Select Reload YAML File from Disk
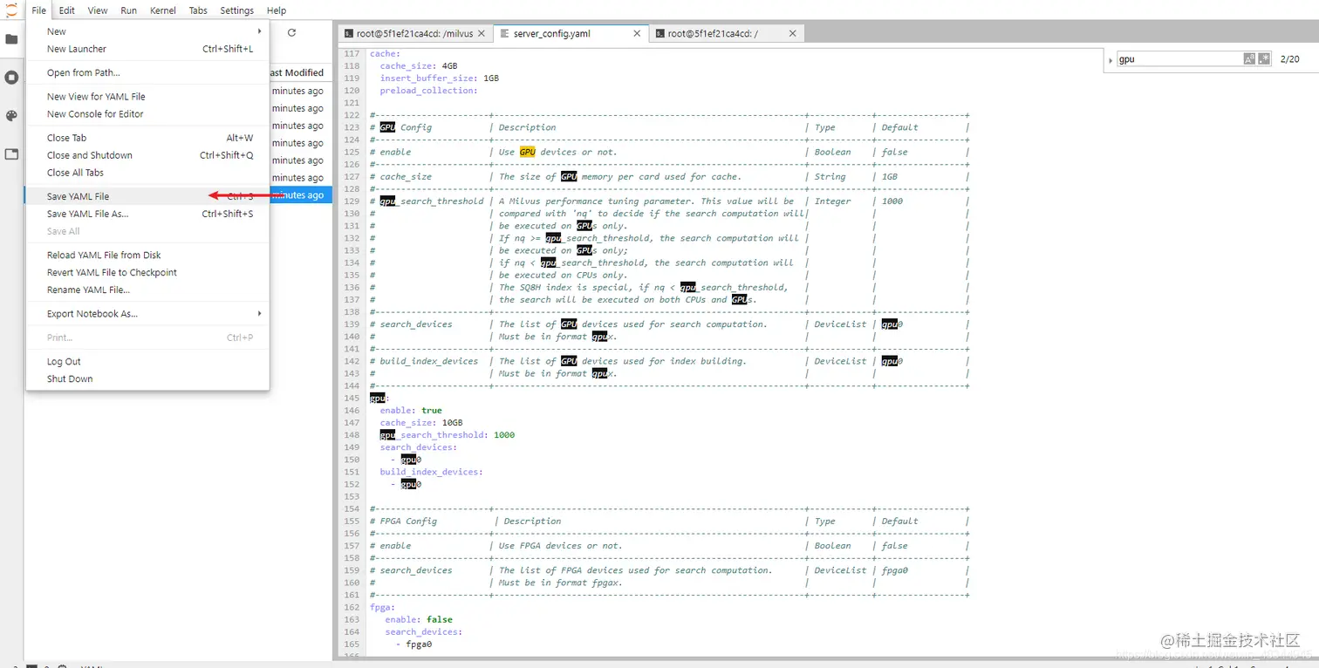This screenshot has width=1319, height=668. tap(147, 256)
